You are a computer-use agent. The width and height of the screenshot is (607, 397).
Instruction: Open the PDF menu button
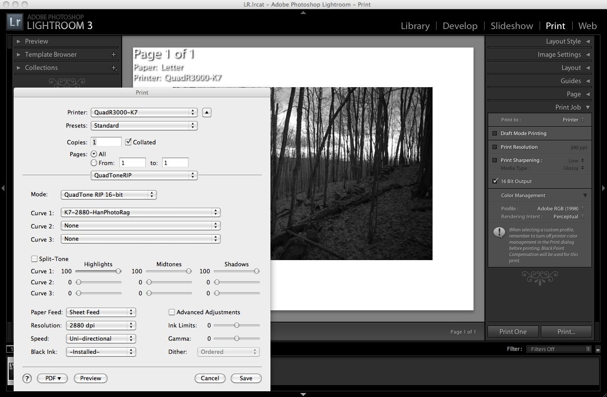click(x=53, y=378)
